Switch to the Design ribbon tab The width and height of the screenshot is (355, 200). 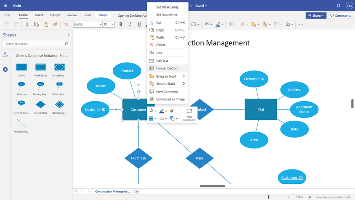55,15
